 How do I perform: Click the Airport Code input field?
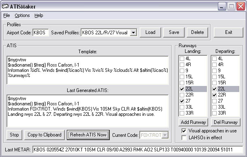click(40, 33)
